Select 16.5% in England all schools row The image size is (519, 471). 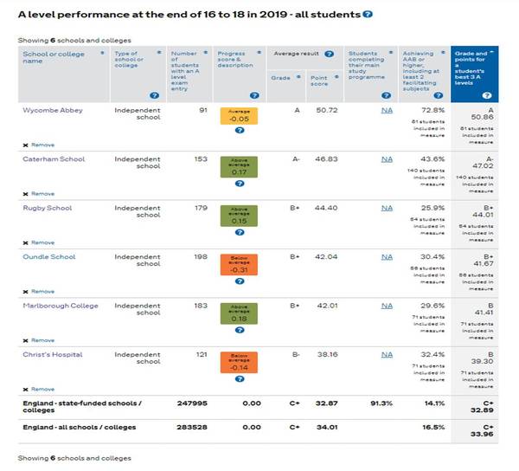coord(433,428)
